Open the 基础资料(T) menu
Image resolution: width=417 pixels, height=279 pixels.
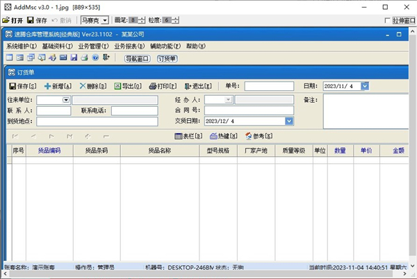coord(57,46)
